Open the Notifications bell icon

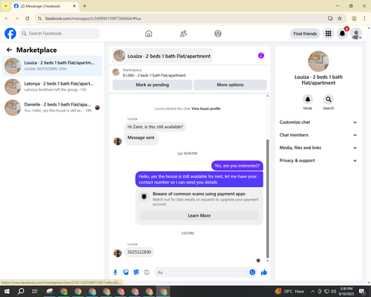[342, 33]
